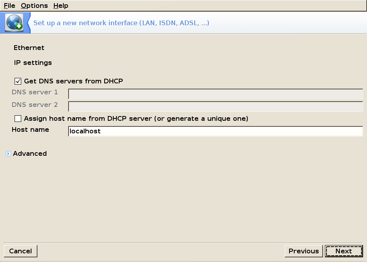Open the File menu
The width and height of the screenshot is (367, 262).
coord(9,6)
